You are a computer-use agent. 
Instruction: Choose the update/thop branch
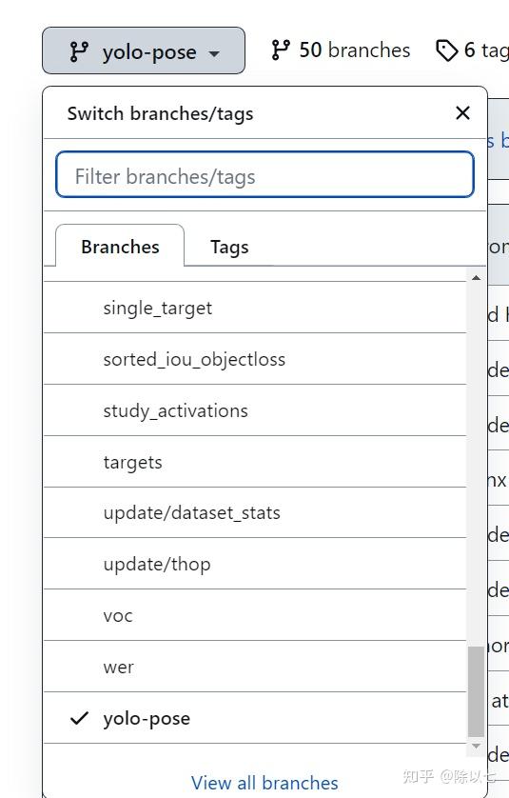pos(255,564)
